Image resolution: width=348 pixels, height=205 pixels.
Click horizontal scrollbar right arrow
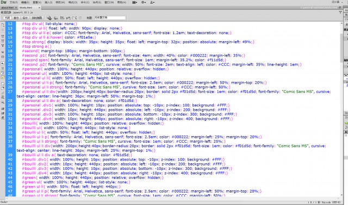338,198
